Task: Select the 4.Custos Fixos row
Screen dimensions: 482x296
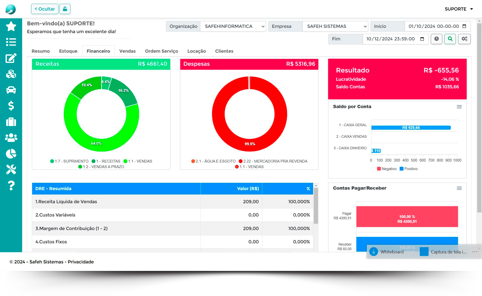Action: tap(172, 242)
